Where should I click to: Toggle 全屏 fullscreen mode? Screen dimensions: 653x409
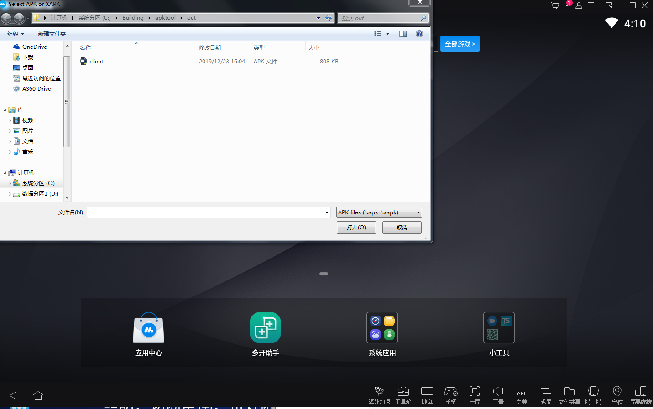(x=475, y=395)
